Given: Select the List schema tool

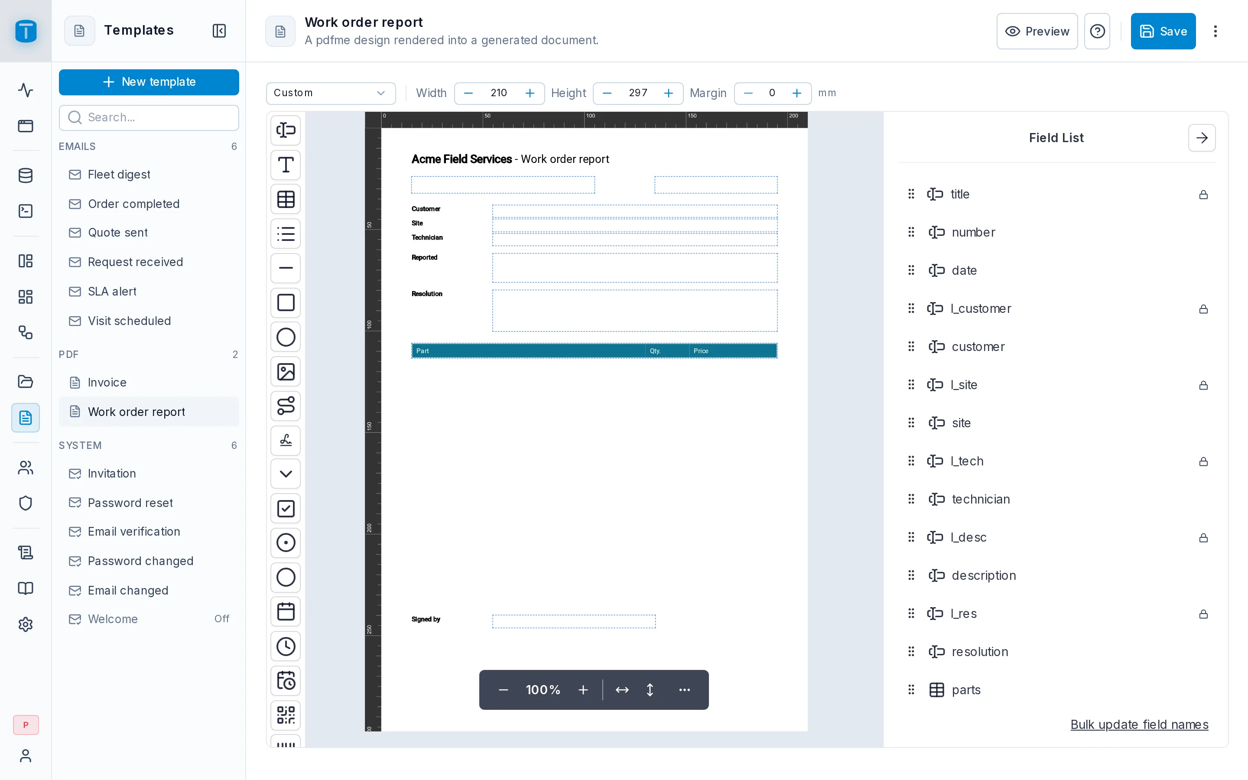Looking at the screenshot, I should pos(286,234).
